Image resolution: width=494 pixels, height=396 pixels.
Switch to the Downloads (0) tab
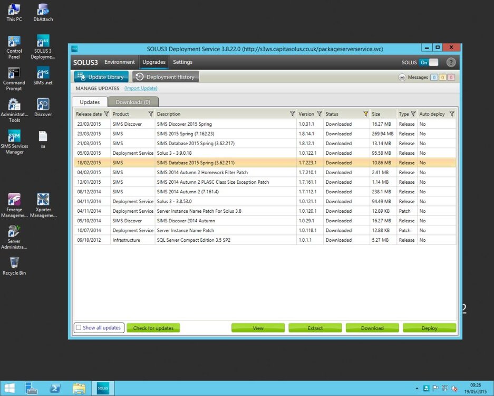pyautogui.click(x=133, y=102)
